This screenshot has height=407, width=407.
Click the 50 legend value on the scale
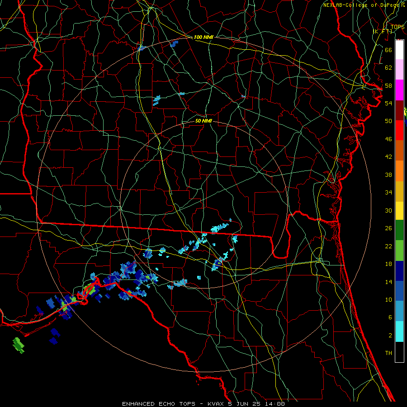click(388, 121)
